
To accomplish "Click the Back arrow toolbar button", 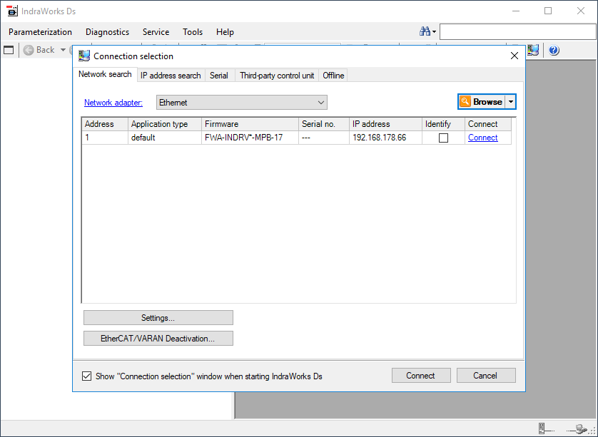I will pos(39,50).
